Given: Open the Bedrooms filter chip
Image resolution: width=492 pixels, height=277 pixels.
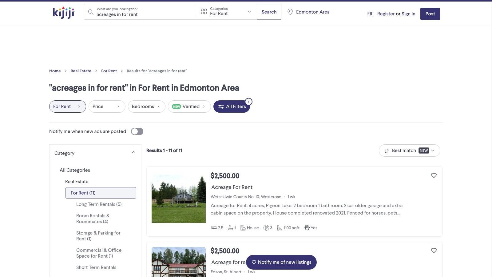Looking at the screenshot, I should (x=146, y=106).
